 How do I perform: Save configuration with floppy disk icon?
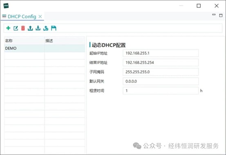click(x=54, y=28)
